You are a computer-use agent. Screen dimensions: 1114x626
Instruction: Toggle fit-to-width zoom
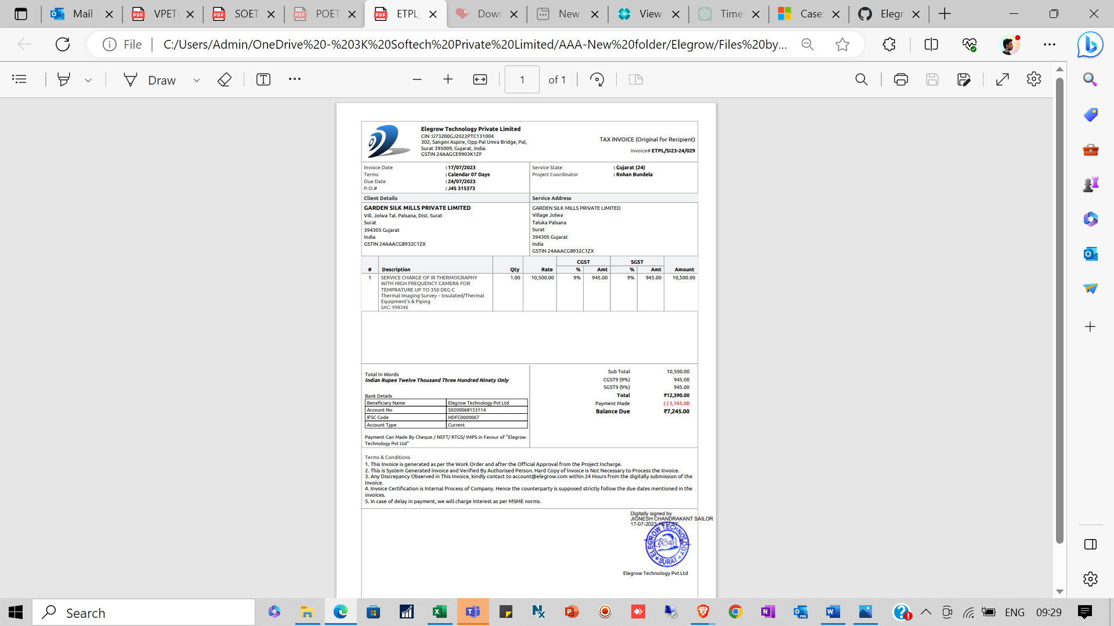pyautogui.click(x=480, y=79)
